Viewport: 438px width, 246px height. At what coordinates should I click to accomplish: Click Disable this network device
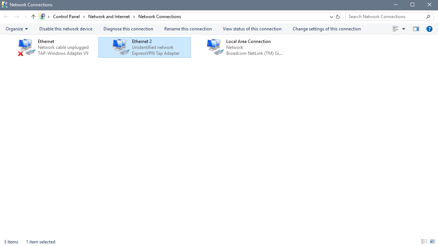pos(66,29)
